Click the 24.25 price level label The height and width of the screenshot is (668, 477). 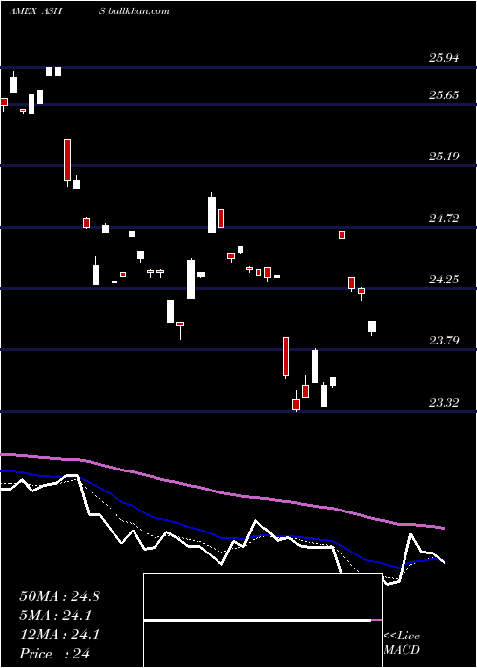pyautogui.click(x=445, y=280)
